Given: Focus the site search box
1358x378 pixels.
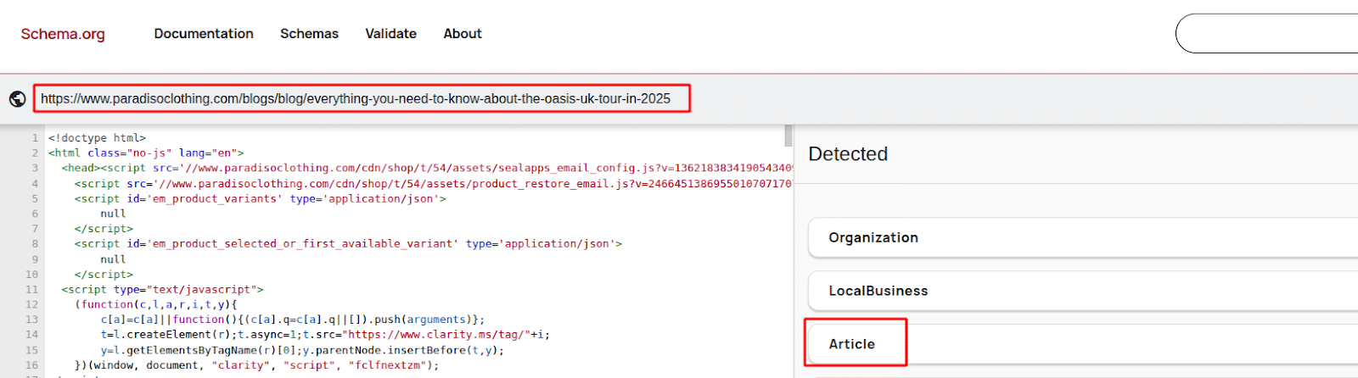Looking at the screenshot, I should [1266, 34].
